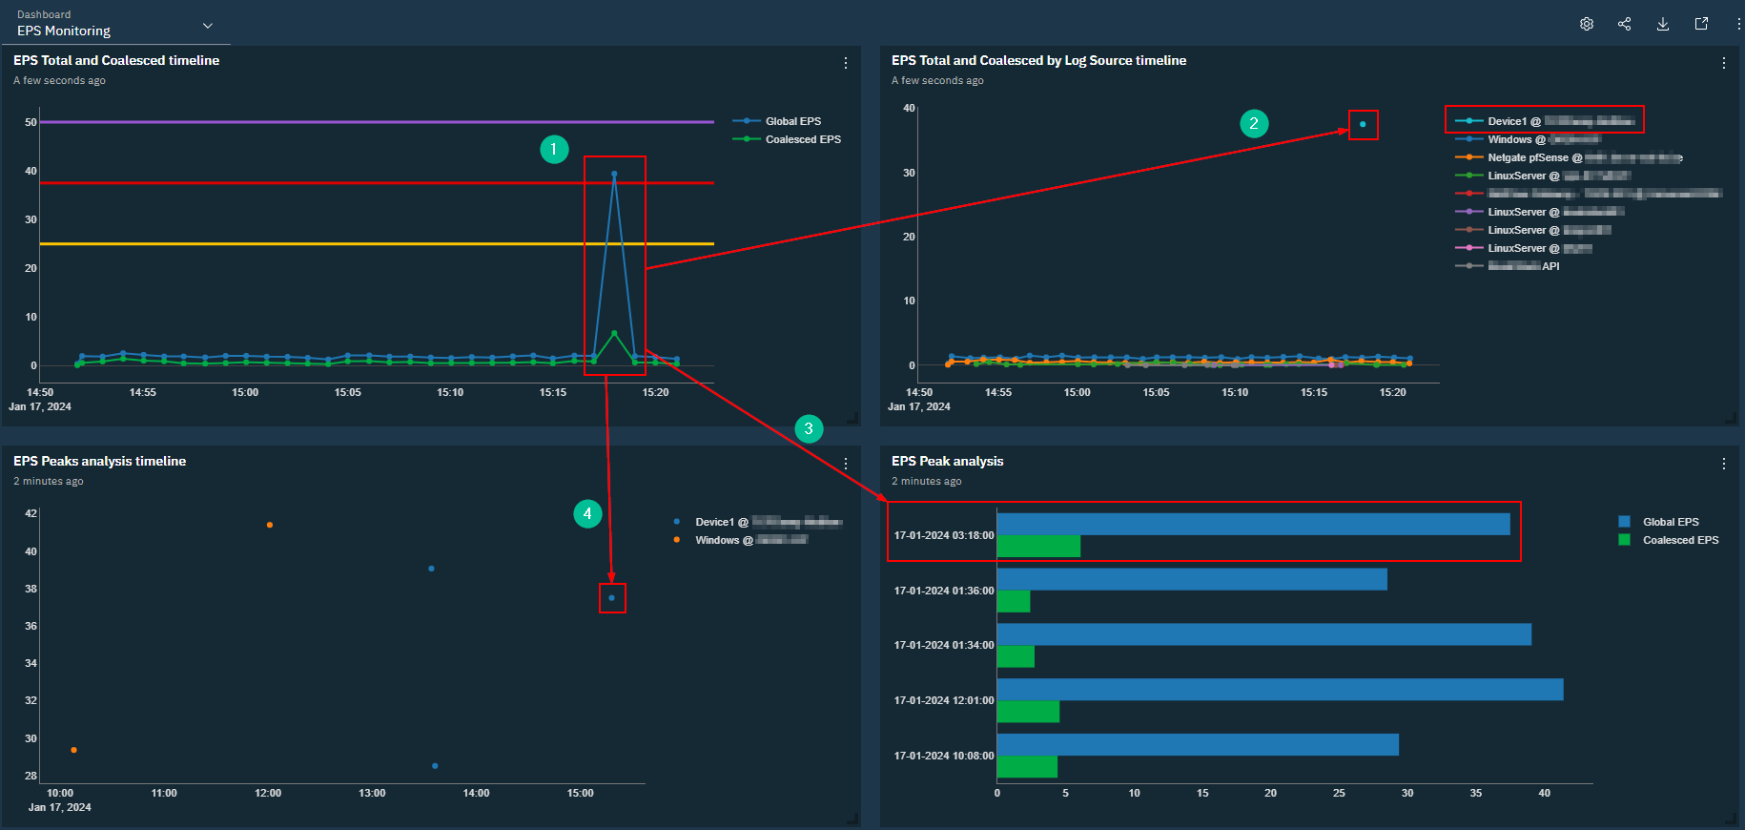Click the download dashboard icon
The image size is (1745, 830).
(1663, 24)
